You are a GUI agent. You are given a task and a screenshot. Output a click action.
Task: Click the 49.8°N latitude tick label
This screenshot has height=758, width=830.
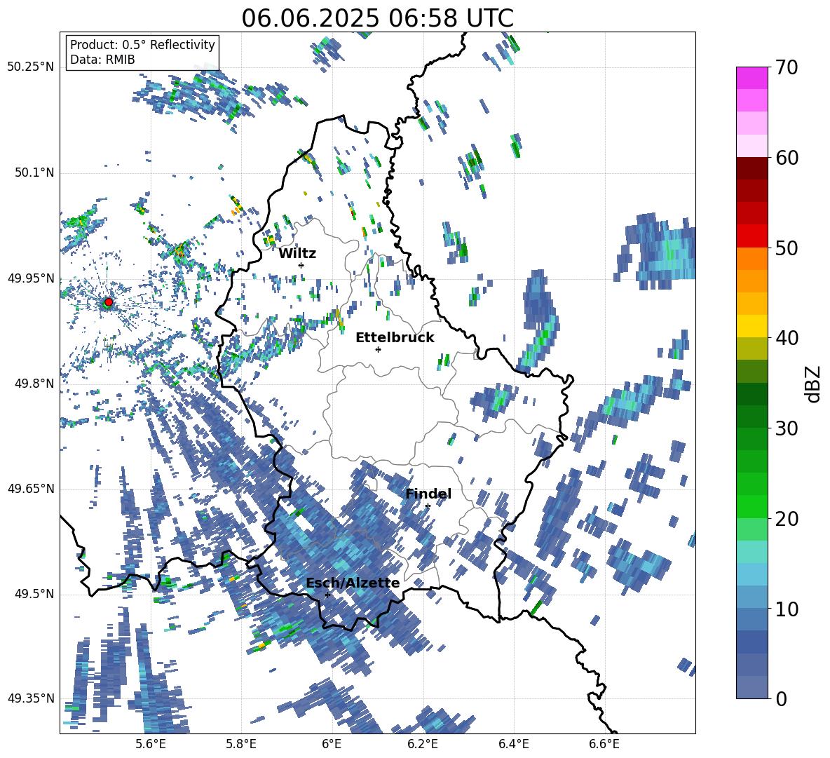pos(34,384)
